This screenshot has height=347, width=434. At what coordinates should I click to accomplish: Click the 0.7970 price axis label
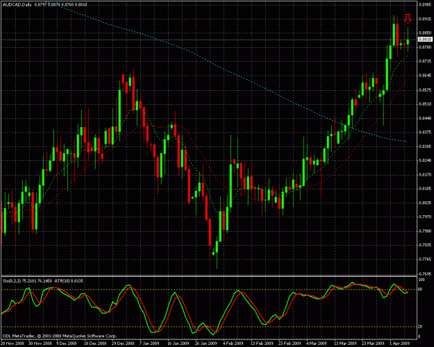426,217
